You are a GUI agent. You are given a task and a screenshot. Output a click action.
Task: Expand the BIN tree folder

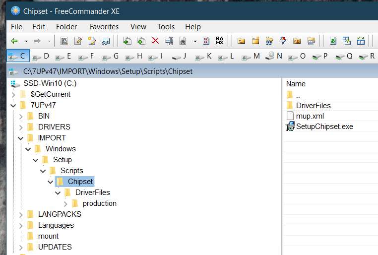pyautogui.click(x=21, y=117)
